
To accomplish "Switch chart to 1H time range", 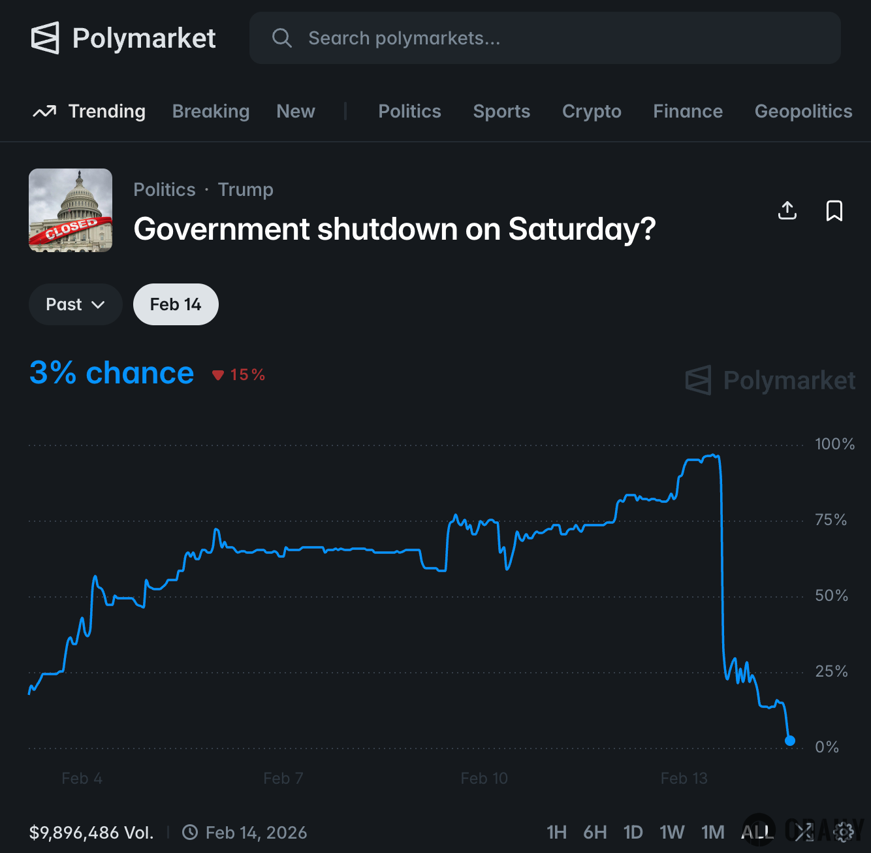I will (x=557, y=832).
